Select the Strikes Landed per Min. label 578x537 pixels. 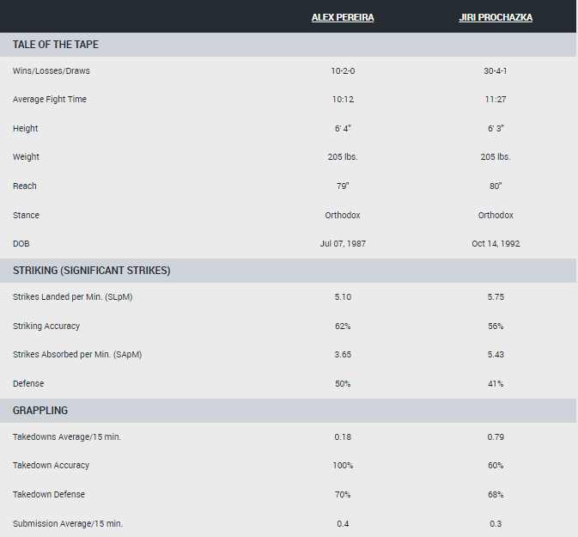pos(70,297)
